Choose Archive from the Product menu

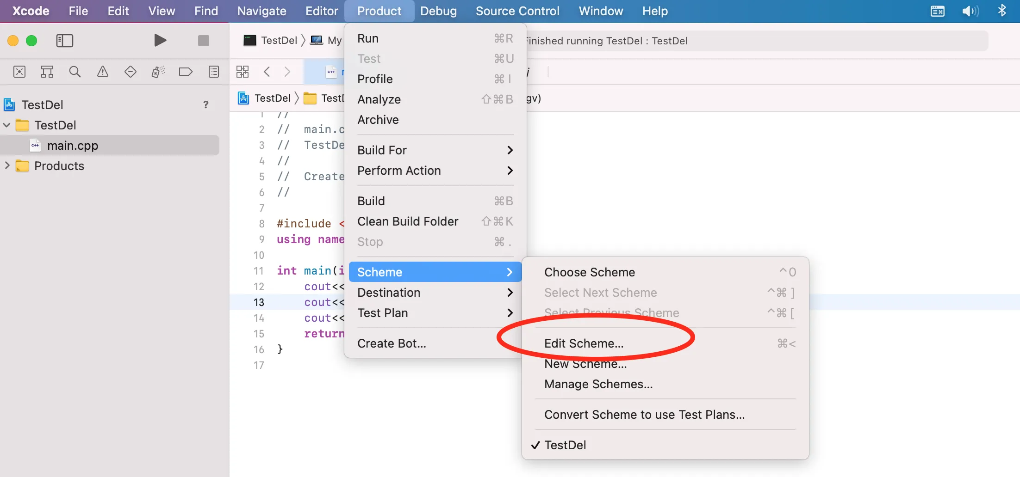click(435, 120)
